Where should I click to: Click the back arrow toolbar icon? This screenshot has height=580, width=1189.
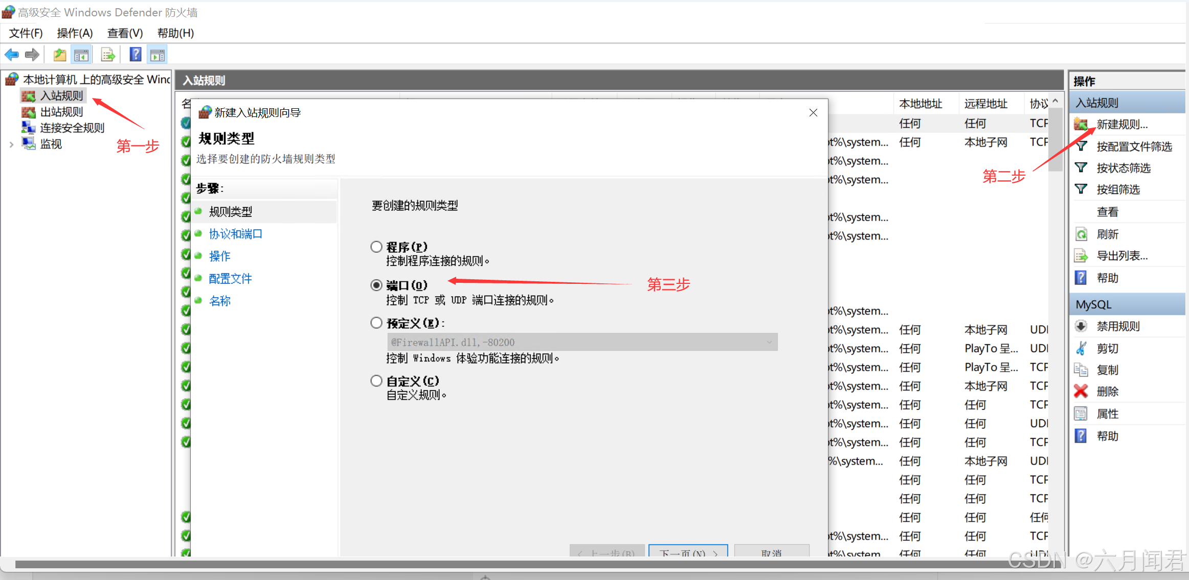(12, 55)
